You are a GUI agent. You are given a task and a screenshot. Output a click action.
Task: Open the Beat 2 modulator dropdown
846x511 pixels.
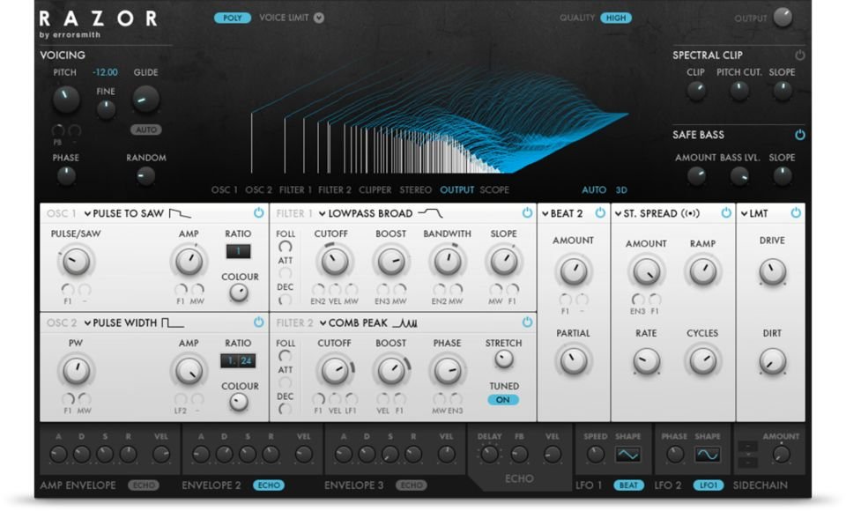pyautogui.click(x=562, y=212)
